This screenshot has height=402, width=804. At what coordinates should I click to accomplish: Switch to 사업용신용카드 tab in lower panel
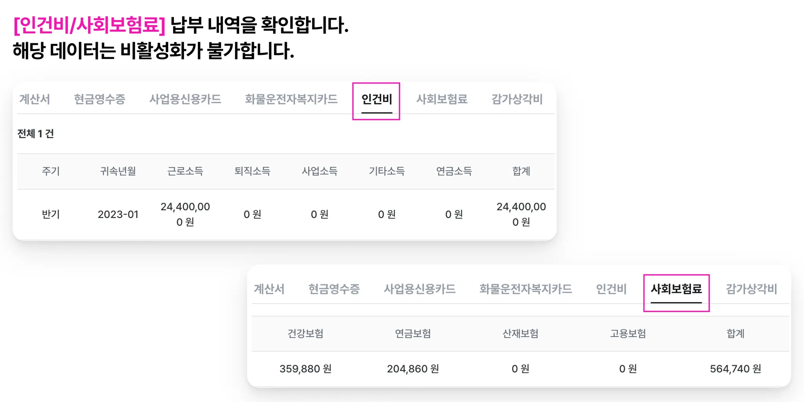(419, 289)
